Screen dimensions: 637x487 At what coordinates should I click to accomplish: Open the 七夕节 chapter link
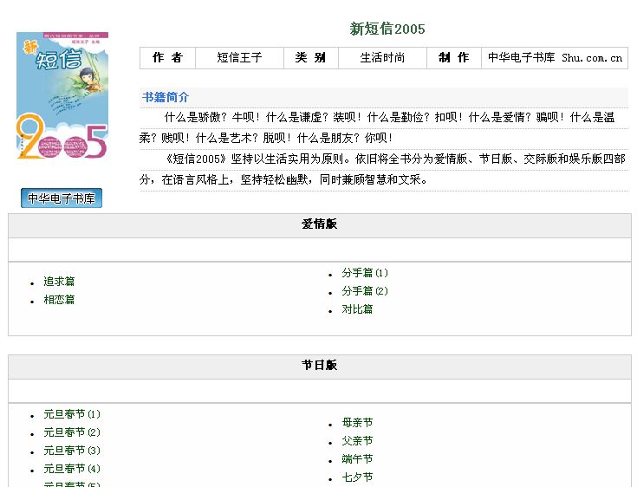(x=357, y=477)
